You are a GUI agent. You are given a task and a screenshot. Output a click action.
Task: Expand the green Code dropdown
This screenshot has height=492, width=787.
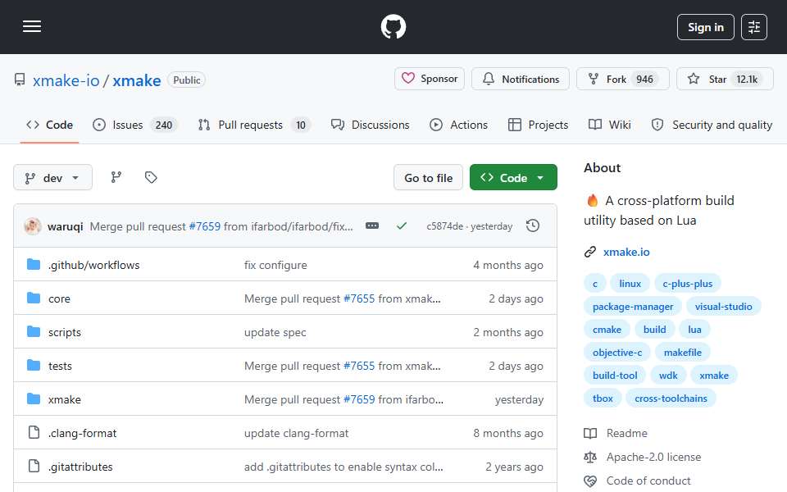point(513,177)
